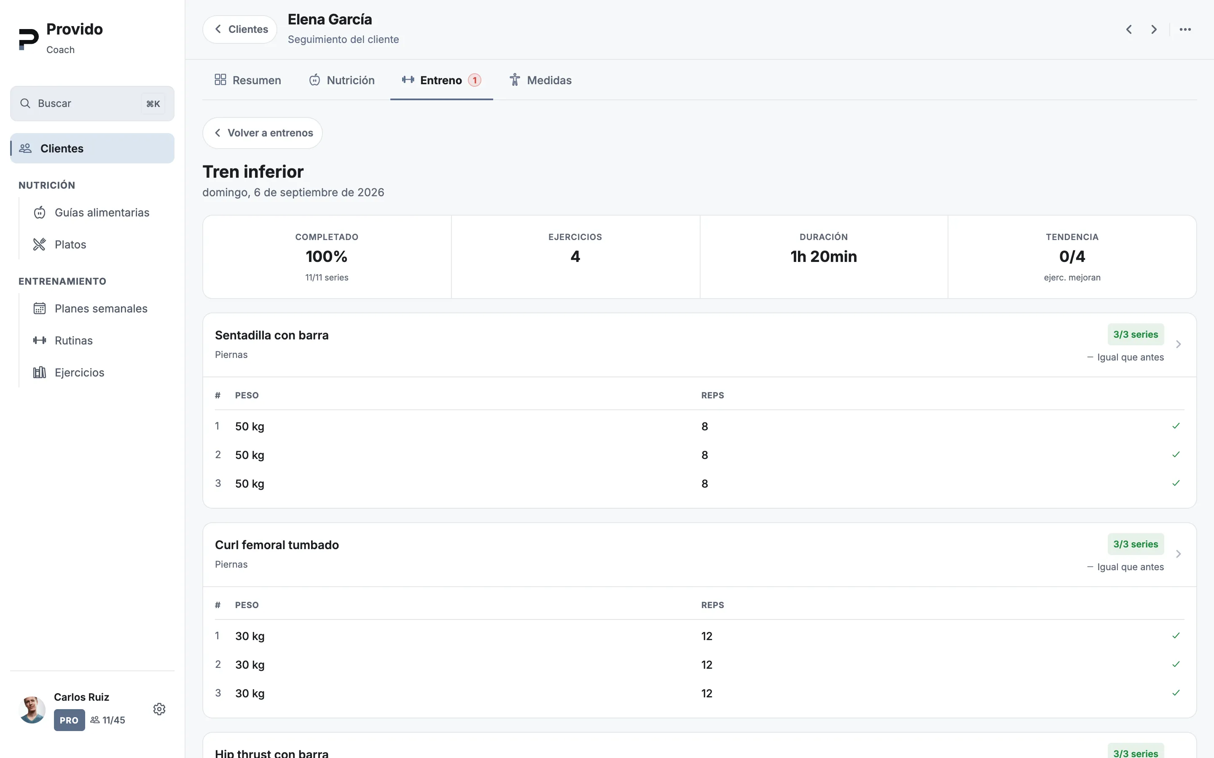
Task: Click the Tren inferior heading
Action: (x=253, y=171)
